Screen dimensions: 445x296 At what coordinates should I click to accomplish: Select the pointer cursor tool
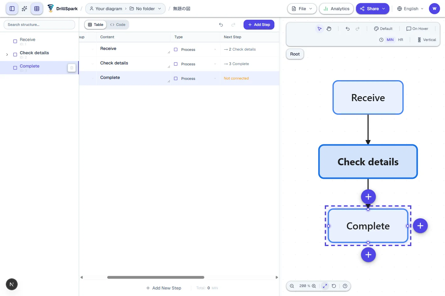320,29
